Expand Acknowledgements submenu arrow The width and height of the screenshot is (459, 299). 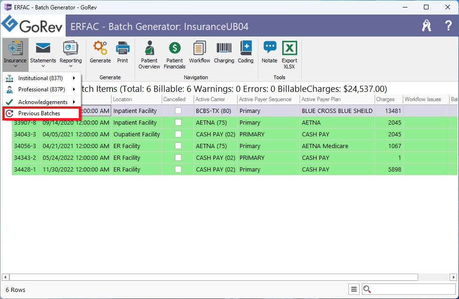pyautogui.click(x=74, y=102)
